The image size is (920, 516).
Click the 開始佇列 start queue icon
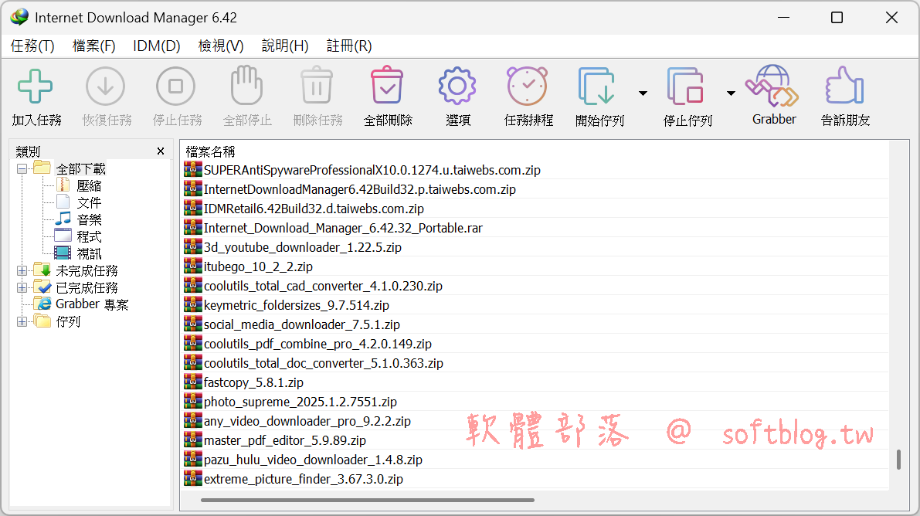(x=597, y=87)
